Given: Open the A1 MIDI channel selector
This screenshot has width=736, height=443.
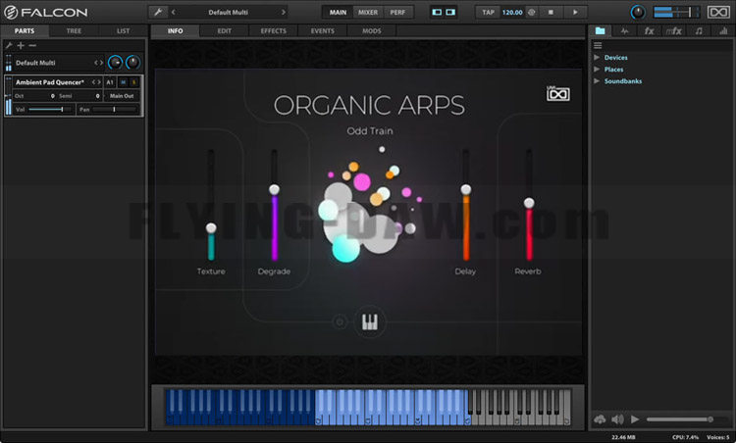Looking at the screenshot, I should pos(110,82).
